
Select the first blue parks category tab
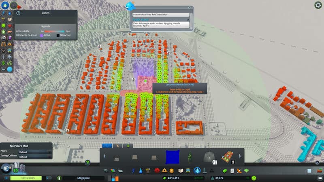point(107,146)
